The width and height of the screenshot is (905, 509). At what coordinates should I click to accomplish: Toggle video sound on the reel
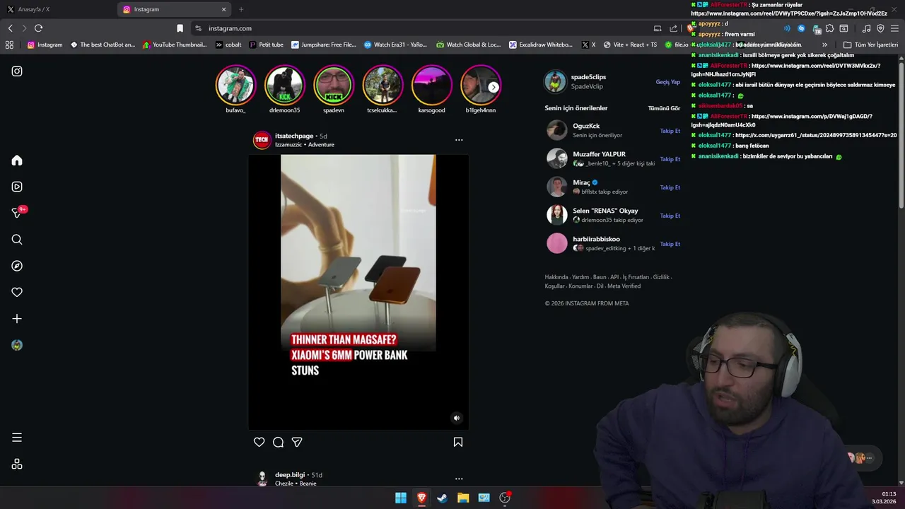click(x=456, y=418)
